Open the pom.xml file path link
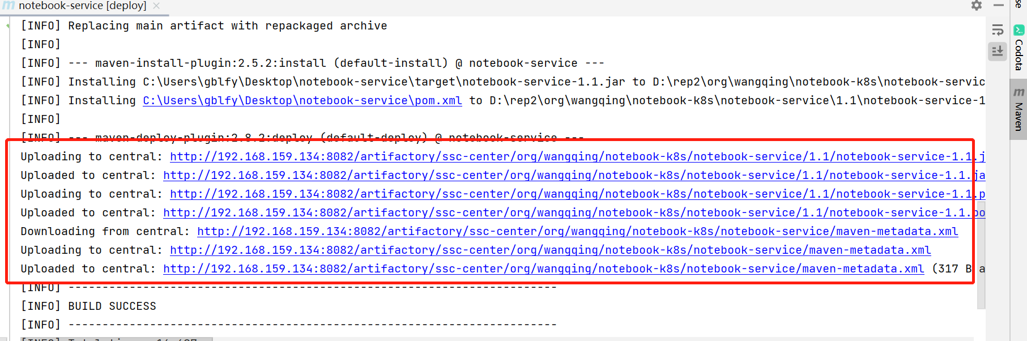The width and height of the screenshot is (1027, 341). 302,100
